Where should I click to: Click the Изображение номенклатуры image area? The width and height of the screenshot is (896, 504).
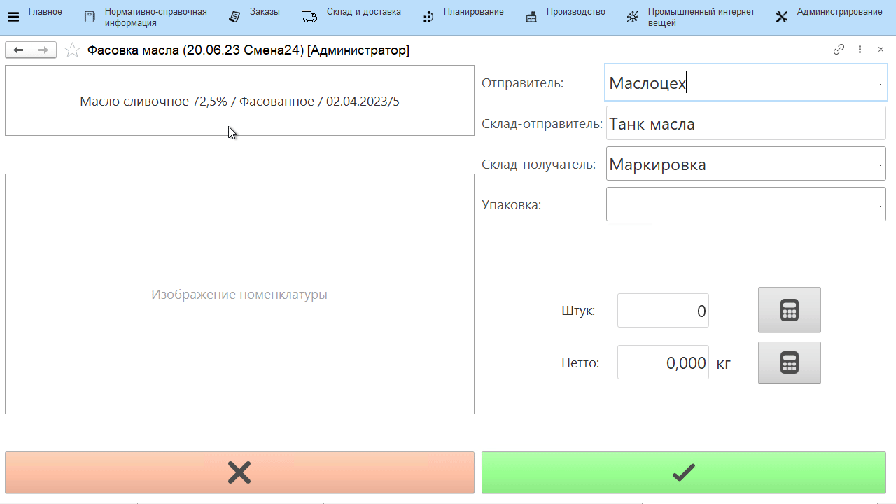(239, 294)
